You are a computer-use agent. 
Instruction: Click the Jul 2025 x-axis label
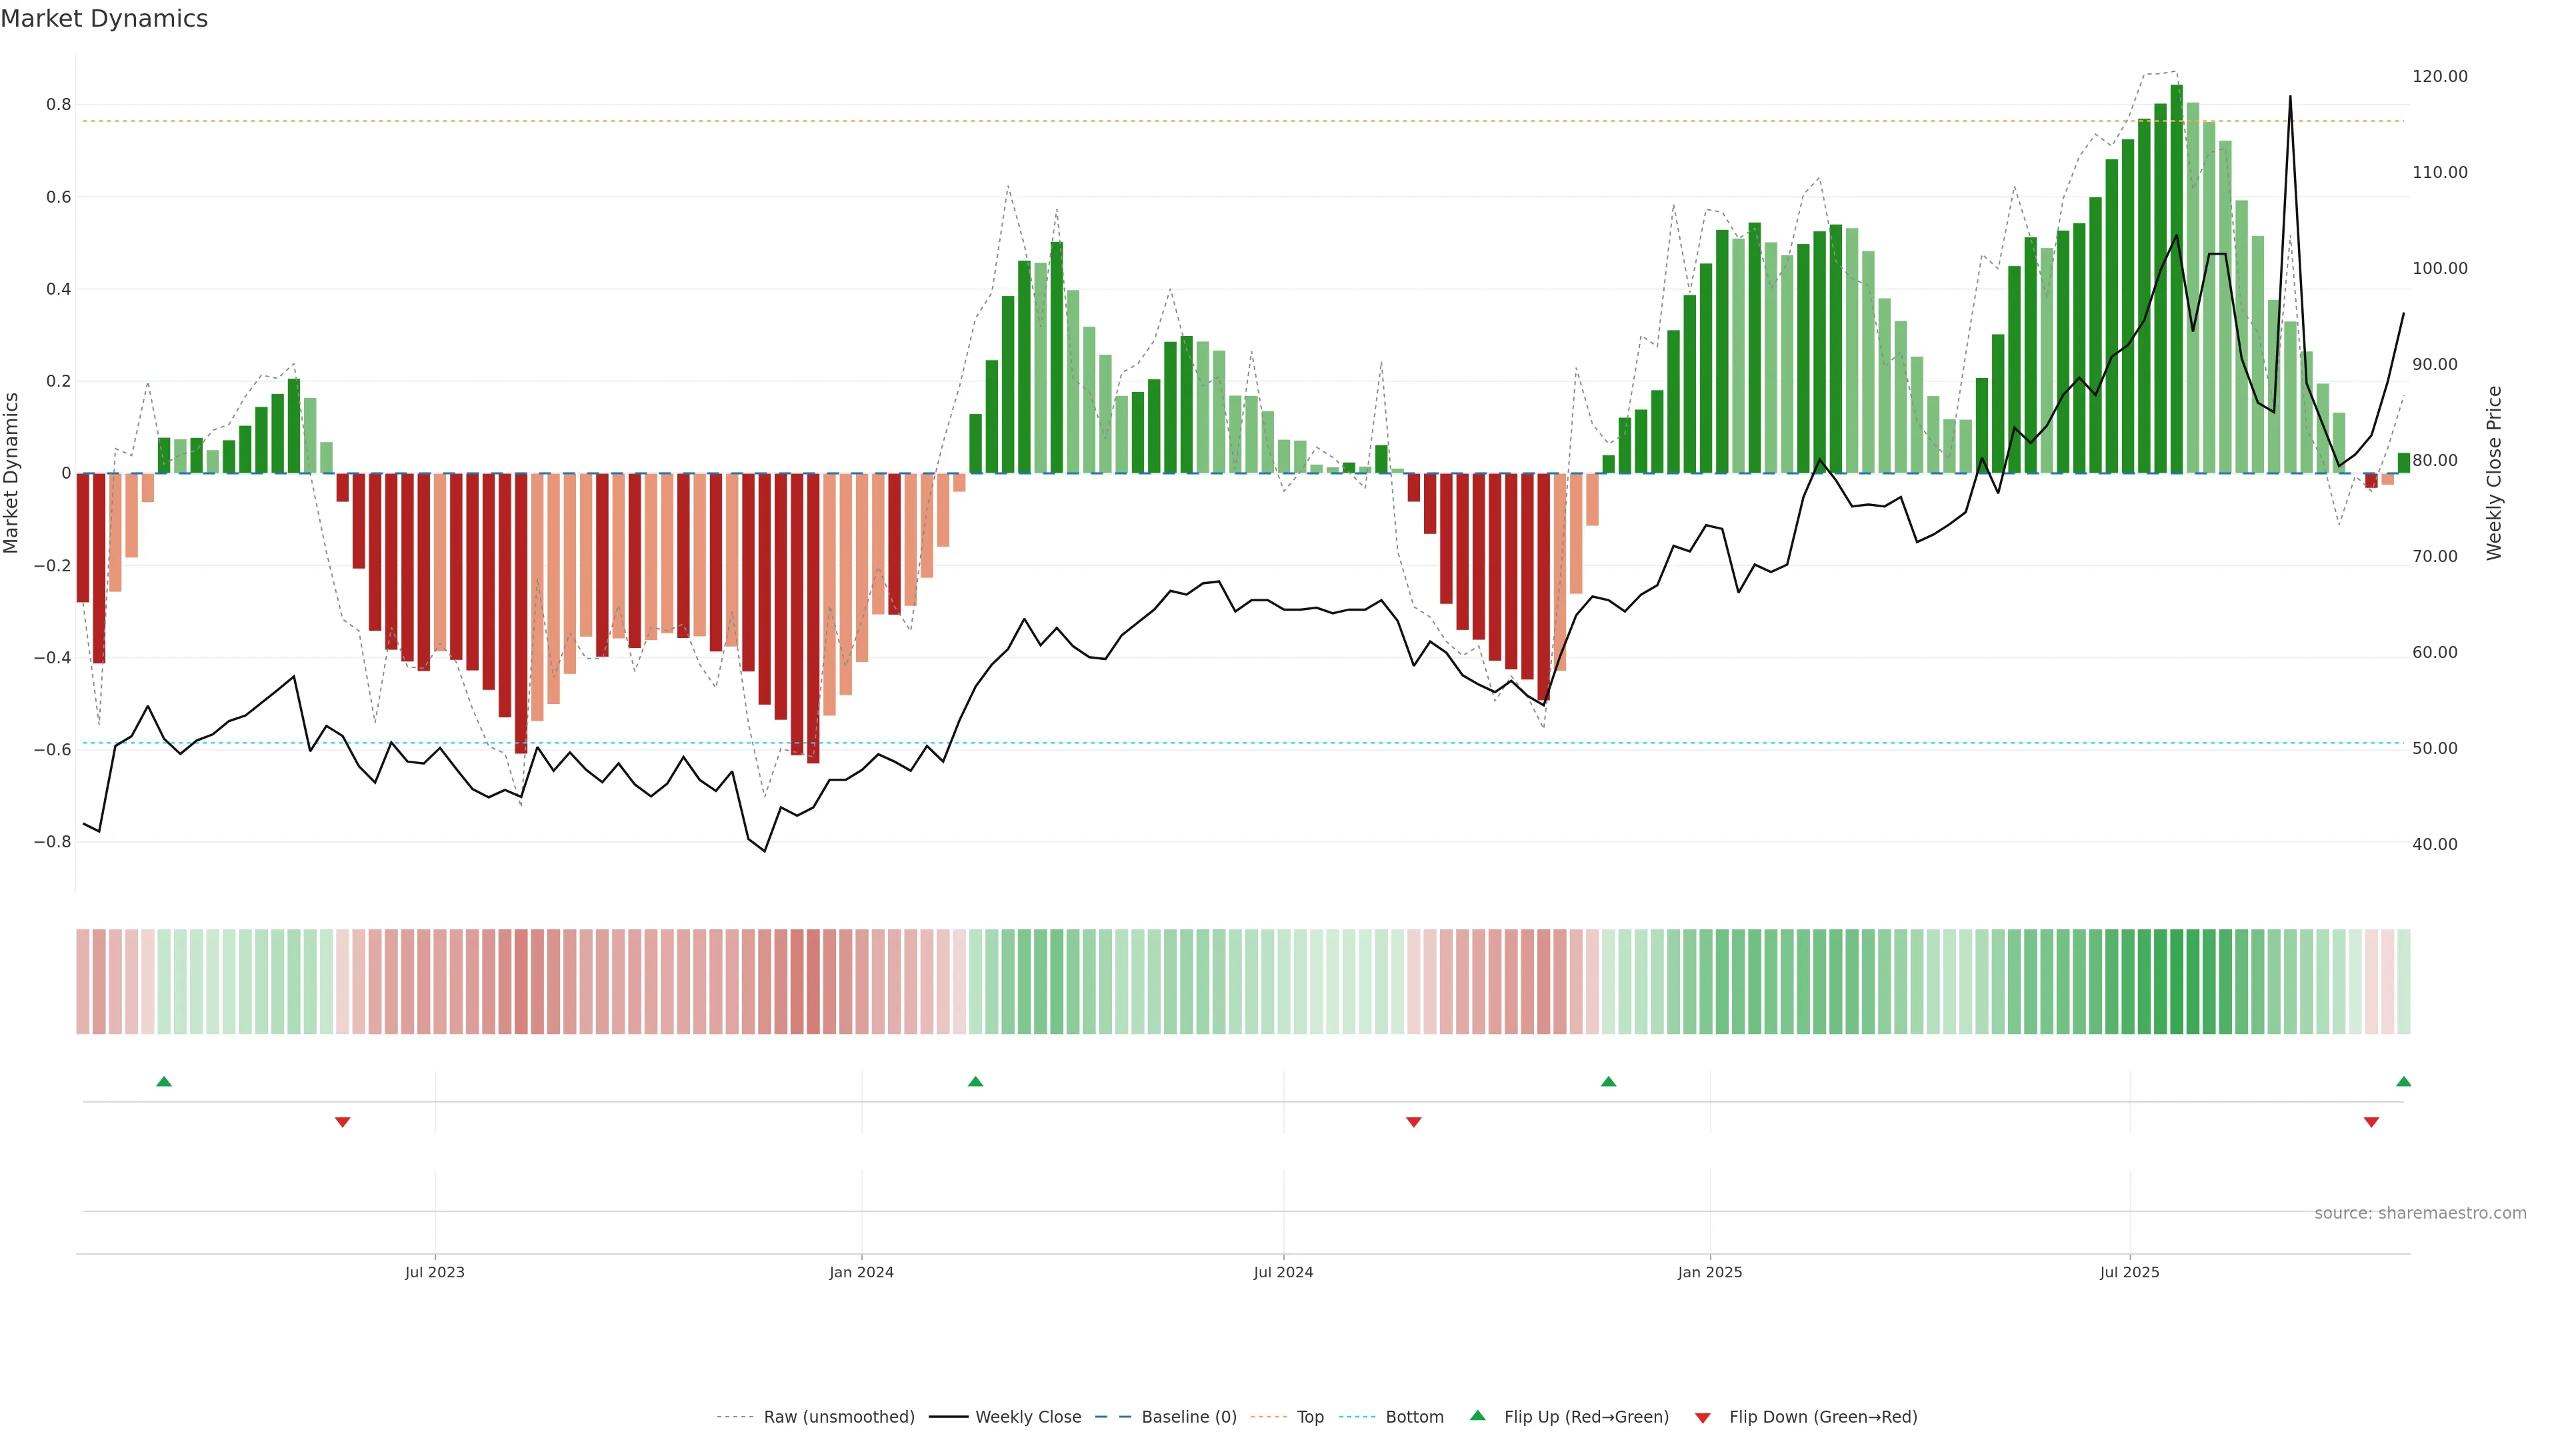click(2130, 1272)
